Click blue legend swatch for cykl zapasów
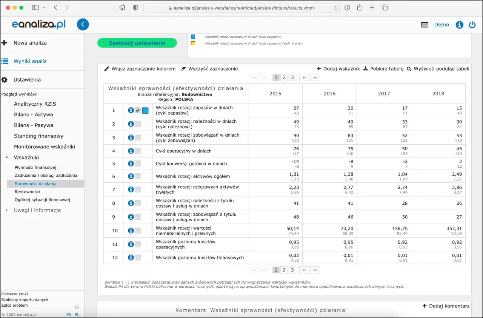The height and width of the screenshot is (318, 483). 193,37
